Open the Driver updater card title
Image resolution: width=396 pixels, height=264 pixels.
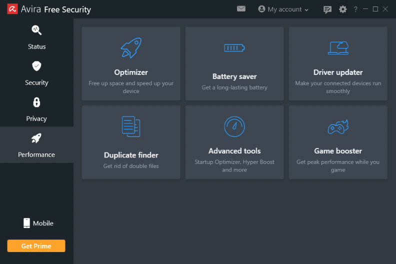pos(338,72)
